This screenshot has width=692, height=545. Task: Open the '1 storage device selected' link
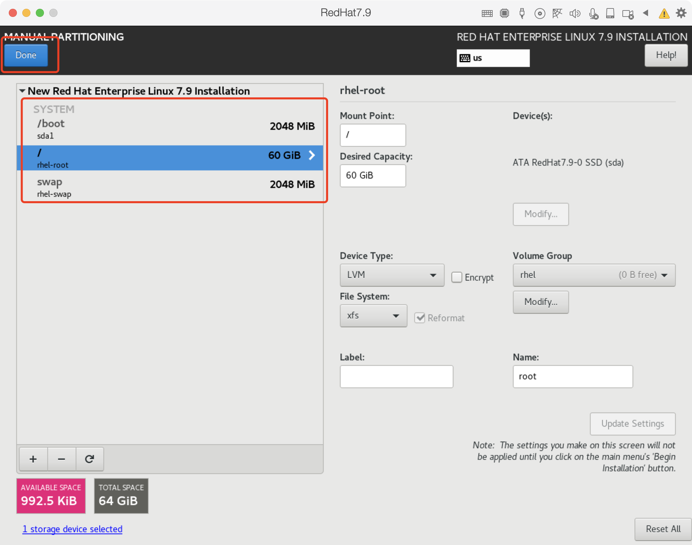point(72,529)
